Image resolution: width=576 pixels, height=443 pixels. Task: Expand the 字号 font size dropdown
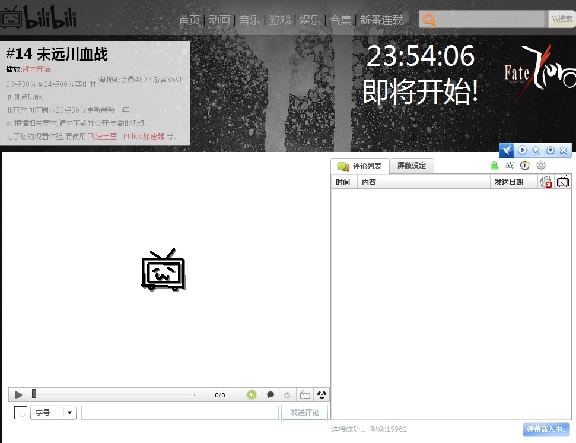tap(53, 413)
